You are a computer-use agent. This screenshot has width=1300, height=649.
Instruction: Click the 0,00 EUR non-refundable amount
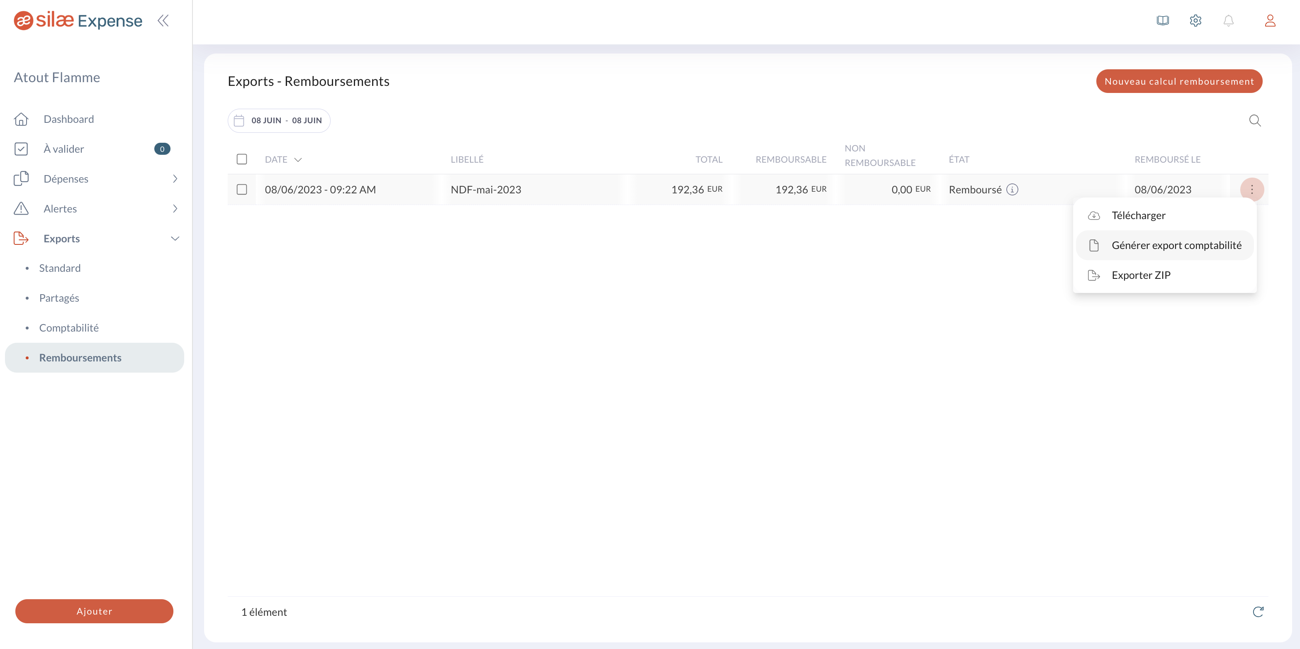pos(911,190)
